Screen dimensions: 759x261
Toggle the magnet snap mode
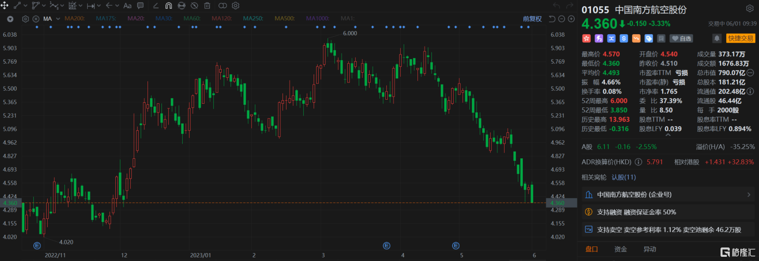[169, 6]
